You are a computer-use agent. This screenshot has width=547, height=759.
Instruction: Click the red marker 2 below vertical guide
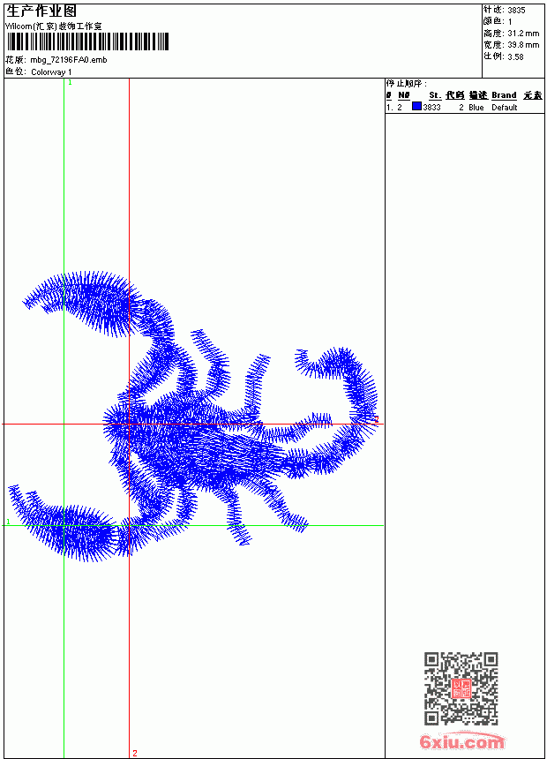pos(135,753)
